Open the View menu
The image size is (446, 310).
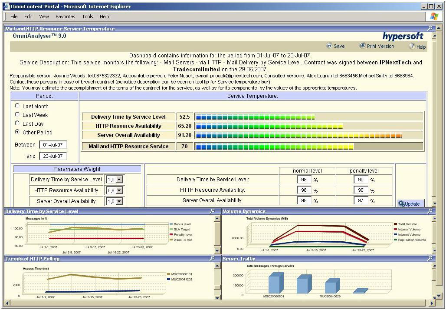(44, 17)
